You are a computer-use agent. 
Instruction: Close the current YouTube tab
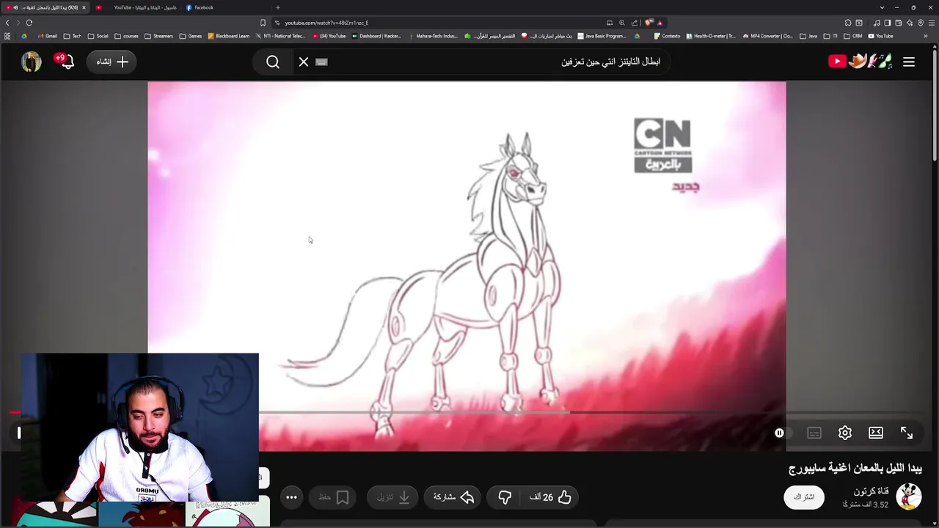coord(84,7)
